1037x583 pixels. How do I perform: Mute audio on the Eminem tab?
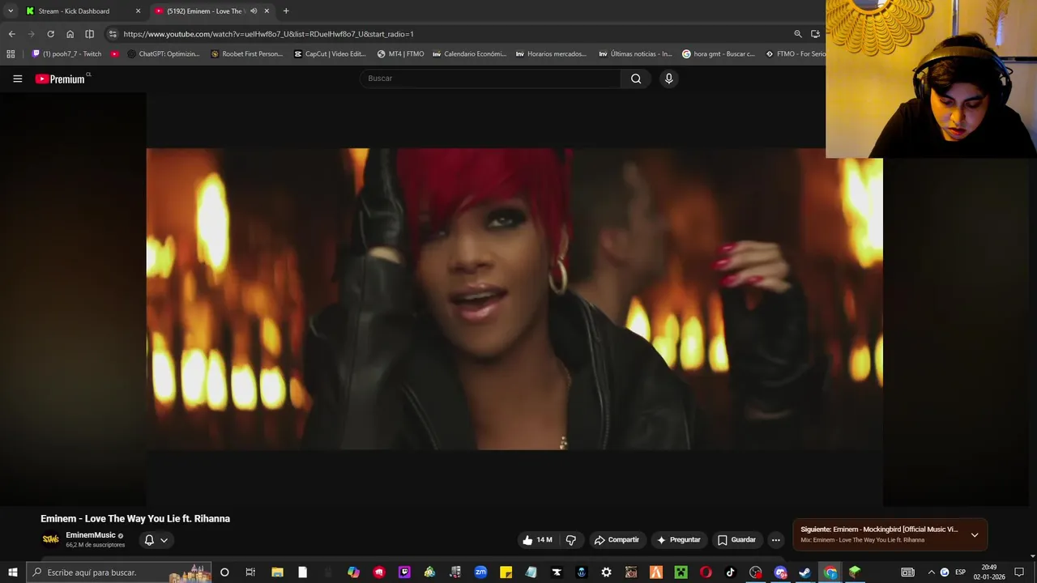pyautogui.click(x=254, y=11)
